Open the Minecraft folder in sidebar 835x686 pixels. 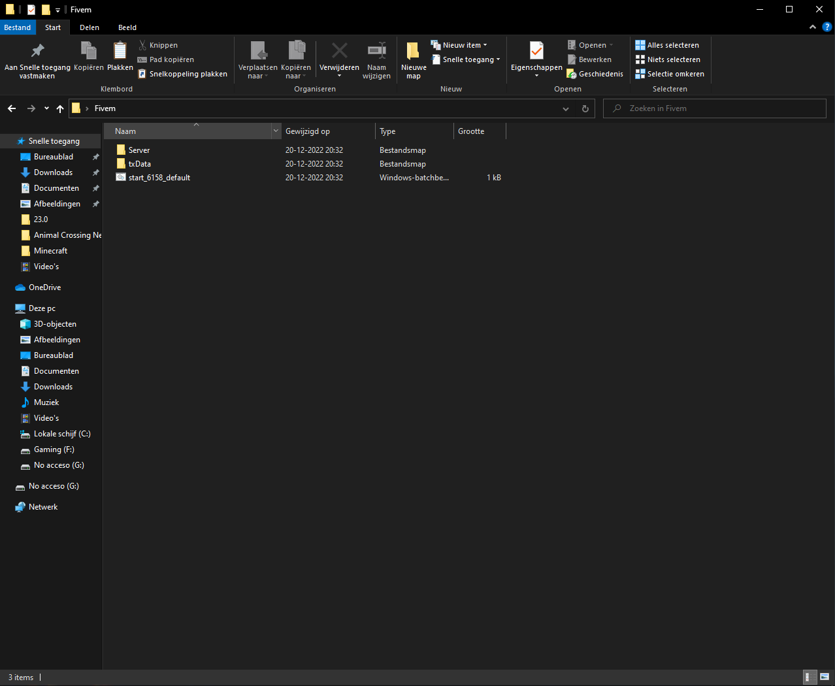[x=51, y=251]
